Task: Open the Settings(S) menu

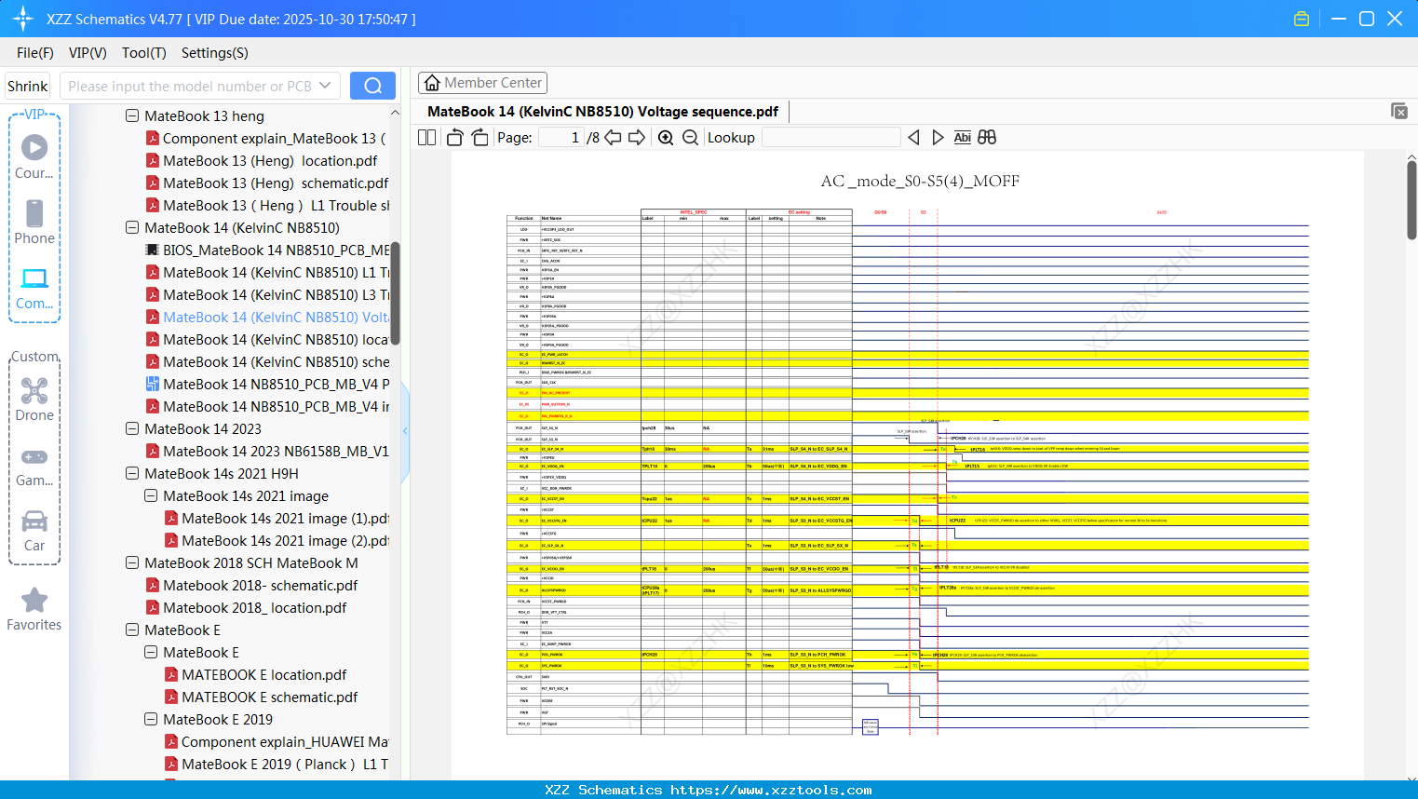Action: click(214, 53)
